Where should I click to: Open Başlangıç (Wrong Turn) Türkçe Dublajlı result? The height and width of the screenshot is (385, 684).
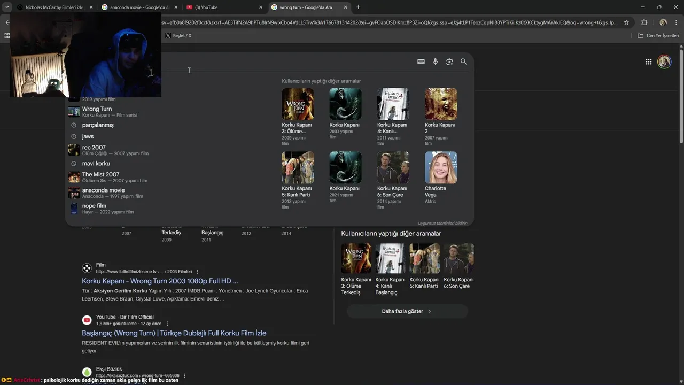pos(174,333)
